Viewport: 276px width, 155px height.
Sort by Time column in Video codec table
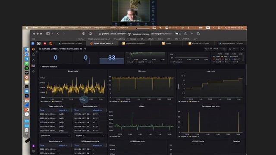[42, 110]
